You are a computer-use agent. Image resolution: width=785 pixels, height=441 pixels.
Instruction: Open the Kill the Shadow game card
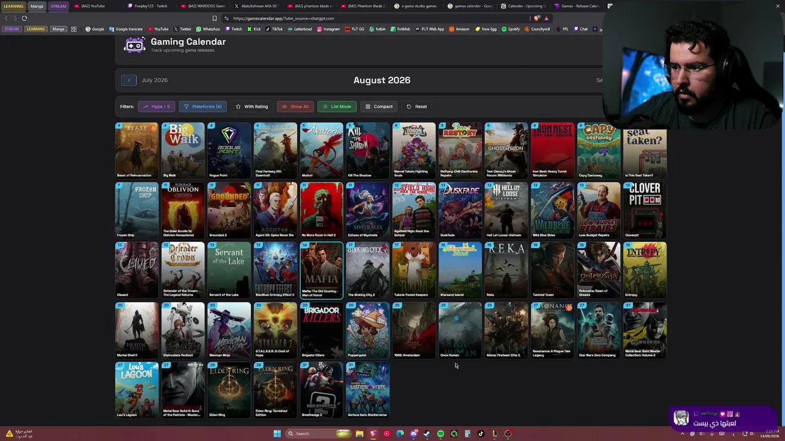point(368,151)
